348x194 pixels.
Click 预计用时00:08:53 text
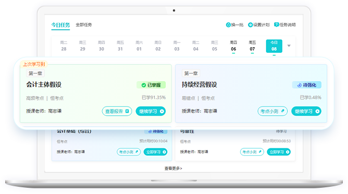tap(277, 141)
